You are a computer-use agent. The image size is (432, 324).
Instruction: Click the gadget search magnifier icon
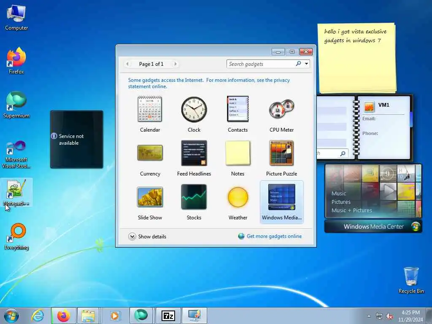click(298, 64)
